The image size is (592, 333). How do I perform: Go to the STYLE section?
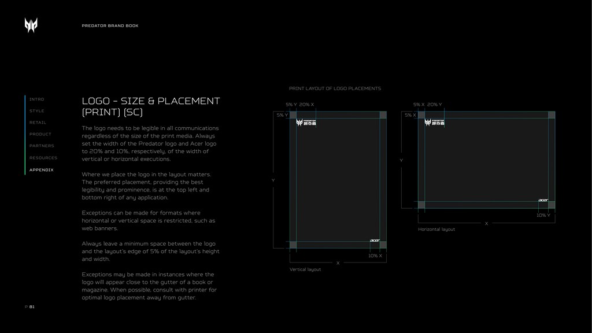[x=37, y=111]
